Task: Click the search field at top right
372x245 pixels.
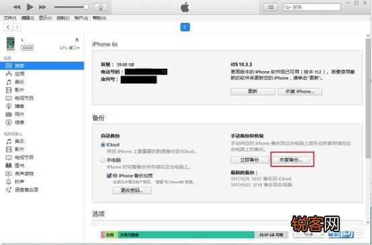Action: tap(312, 7)
